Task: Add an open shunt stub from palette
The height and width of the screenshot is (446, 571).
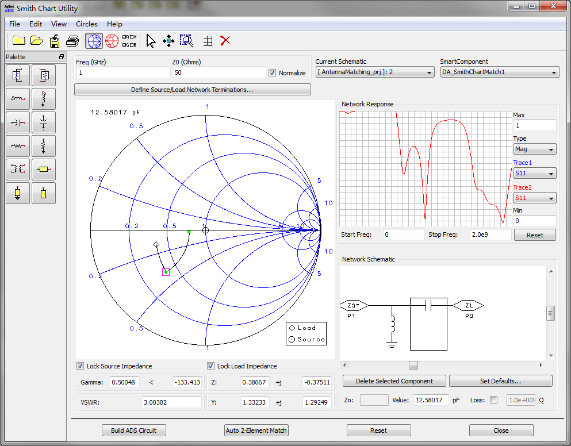Action: tap(44, 193)
